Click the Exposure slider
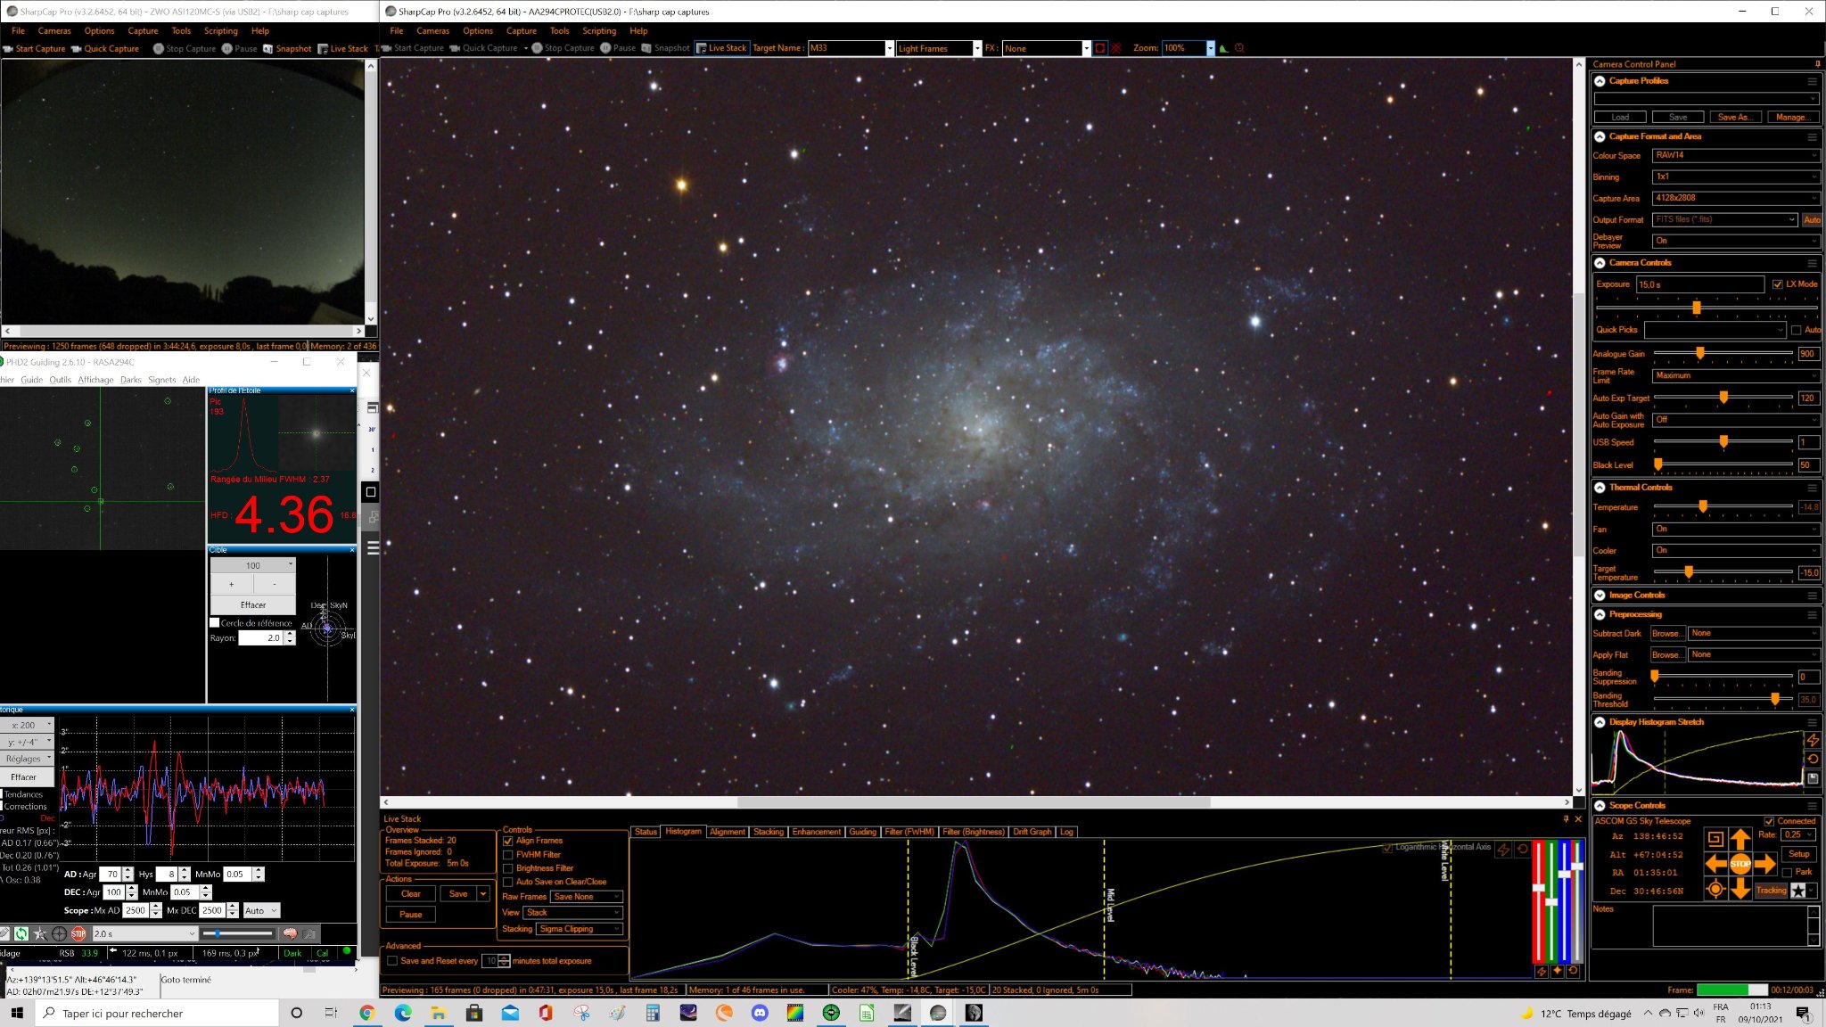Screen dimensions: 1826x1027 click(x=1707, y=308)
